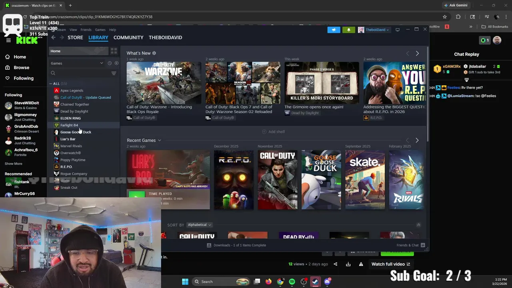This screenshot has width=512, height=288.
Task: Open Goose Goose Duck recent game cover
Action: point(321,180)
